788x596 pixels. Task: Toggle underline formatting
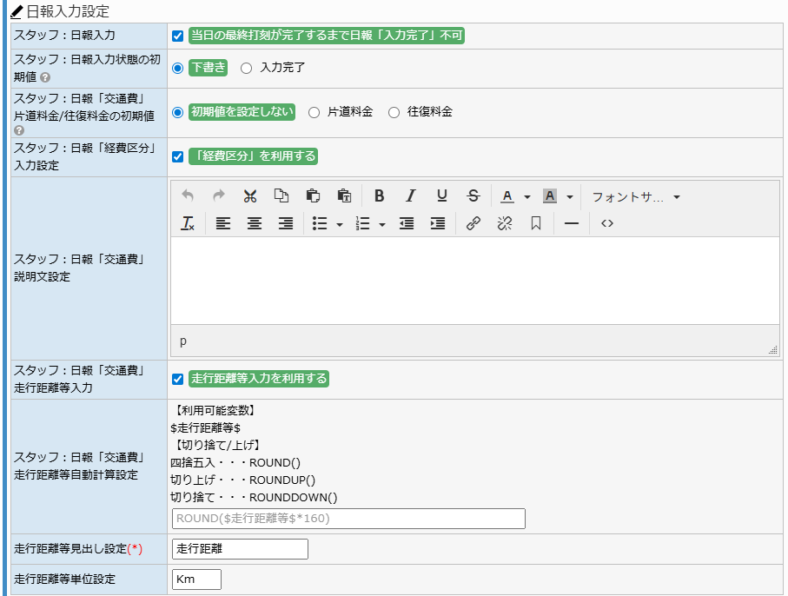click(442, 196)
